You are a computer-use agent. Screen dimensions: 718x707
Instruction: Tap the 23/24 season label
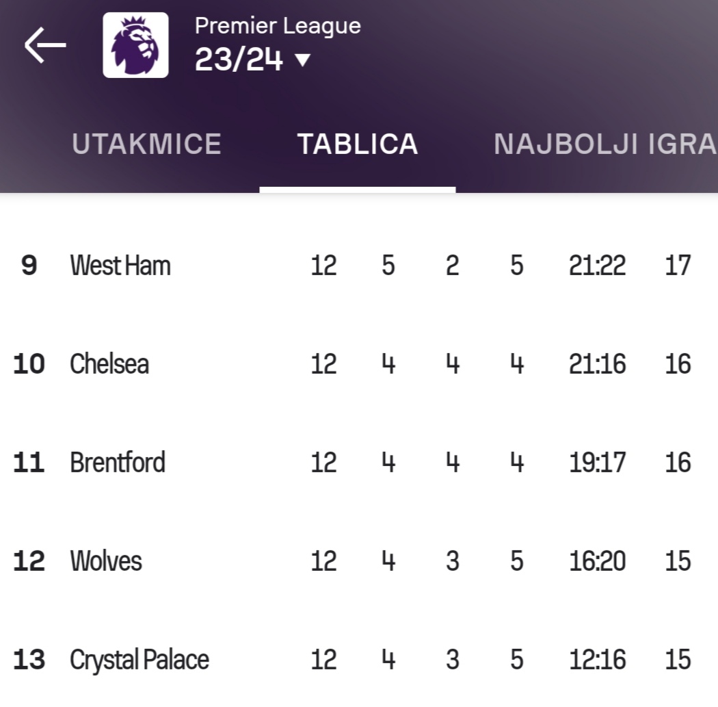pos(239,60)
